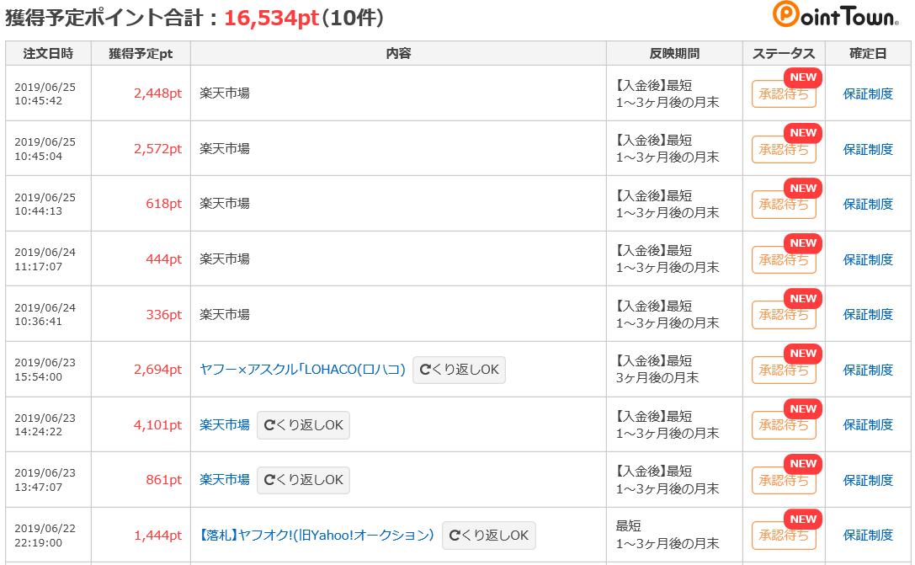
Task: Open 保証制度 link for the 336pt order
Action: point(869,315)
